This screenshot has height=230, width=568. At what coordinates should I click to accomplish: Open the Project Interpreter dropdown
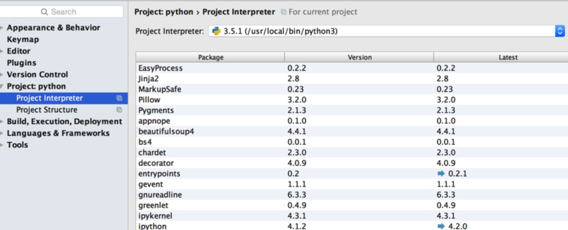point(386,31)
